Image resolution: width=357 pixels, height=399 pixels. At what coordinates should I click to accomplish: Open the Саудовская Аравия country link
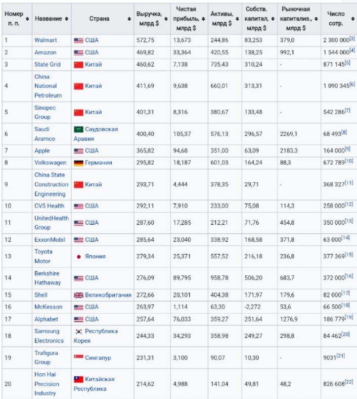coord(96,134)
